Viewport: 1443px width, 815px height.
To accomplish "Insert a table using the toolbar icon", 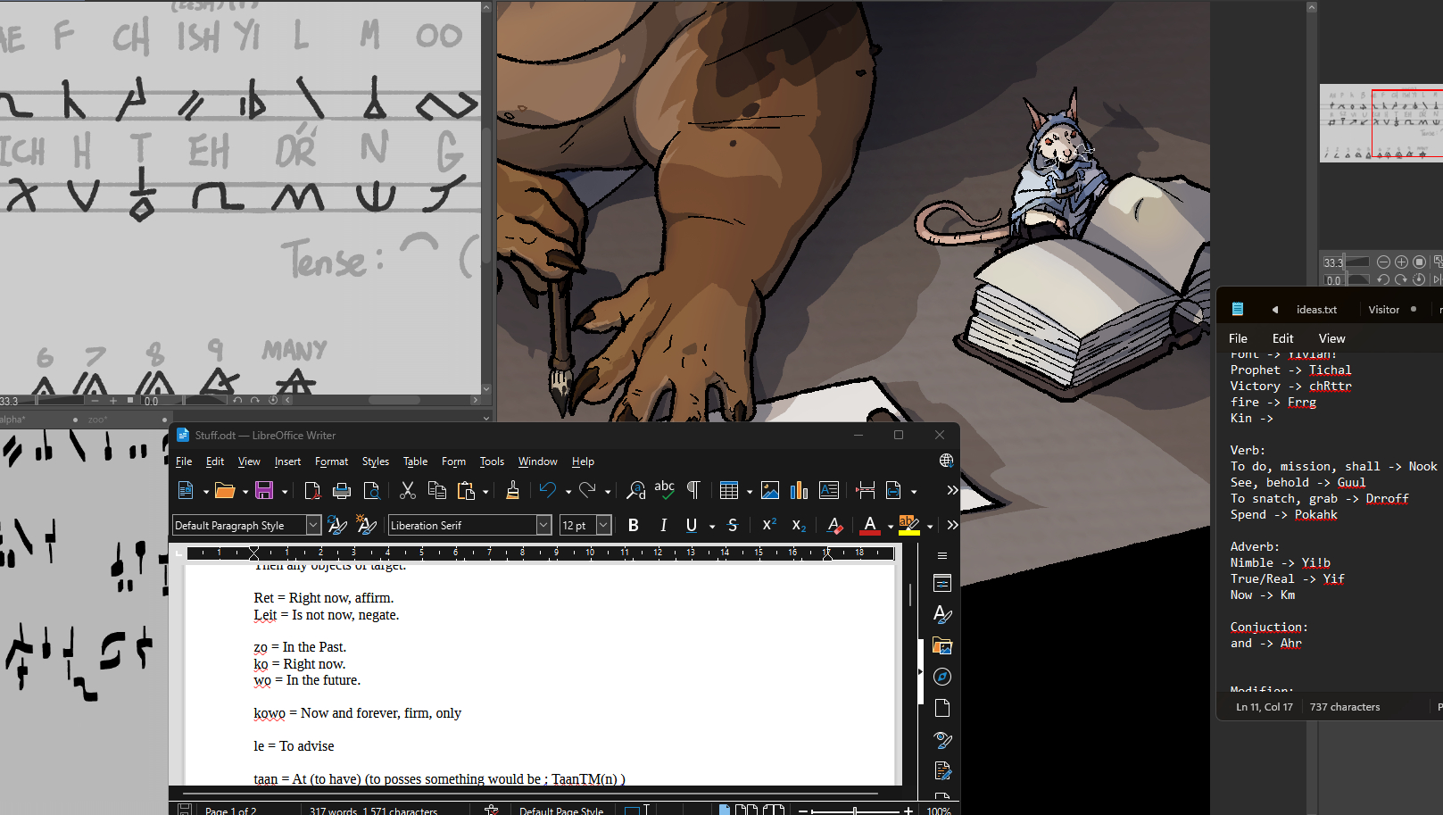I will (x=728, y=490).
